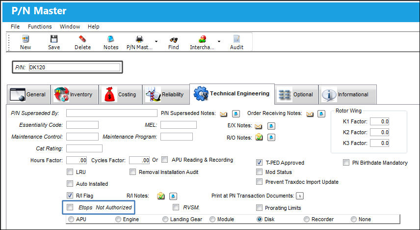The height and width of the screenshot is (230, 420).
Task: Click the Essentiality Code field
Action: pyautogui.click(x=82, y=125)
